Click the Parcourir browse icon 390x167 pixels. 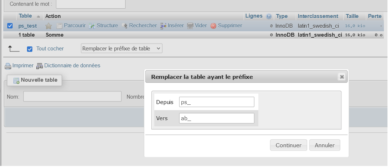click(60, 26)
